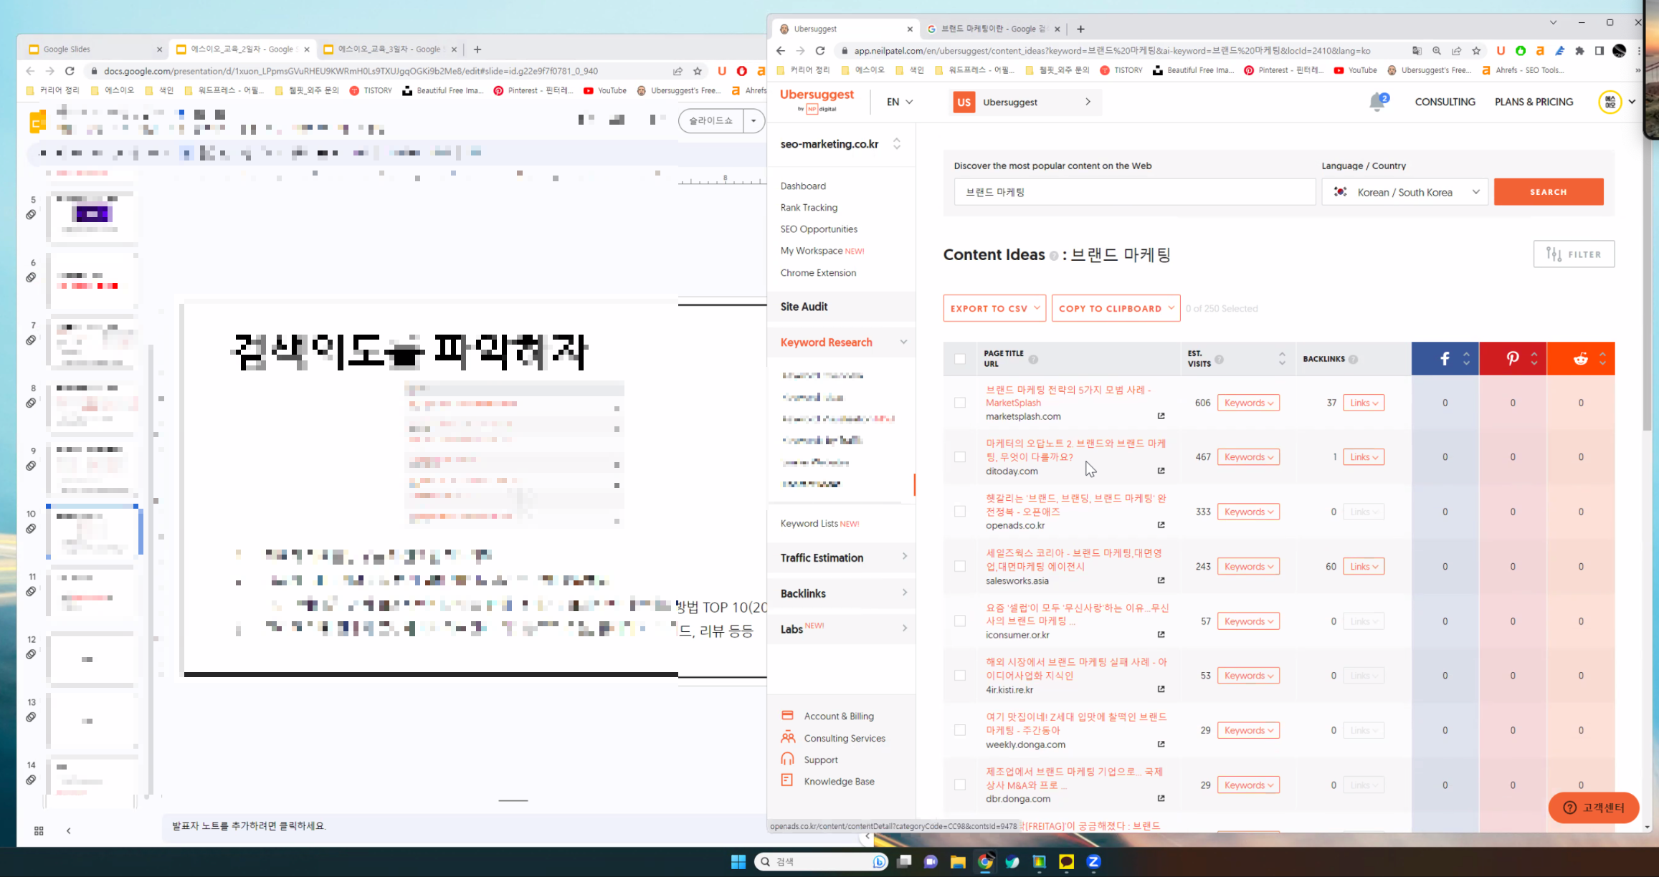1659x877 pixels.
Task: Open external link for marketsplash.com result
Action: coord(1161,416)
